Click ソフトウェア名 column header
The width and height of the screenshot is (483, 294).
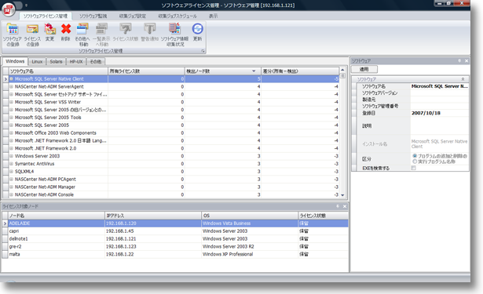[58, 71]
